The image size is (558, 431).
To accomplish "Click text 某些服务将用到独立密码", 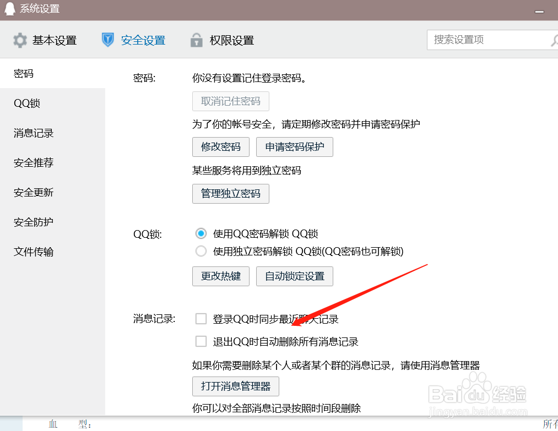I will 247,170.
